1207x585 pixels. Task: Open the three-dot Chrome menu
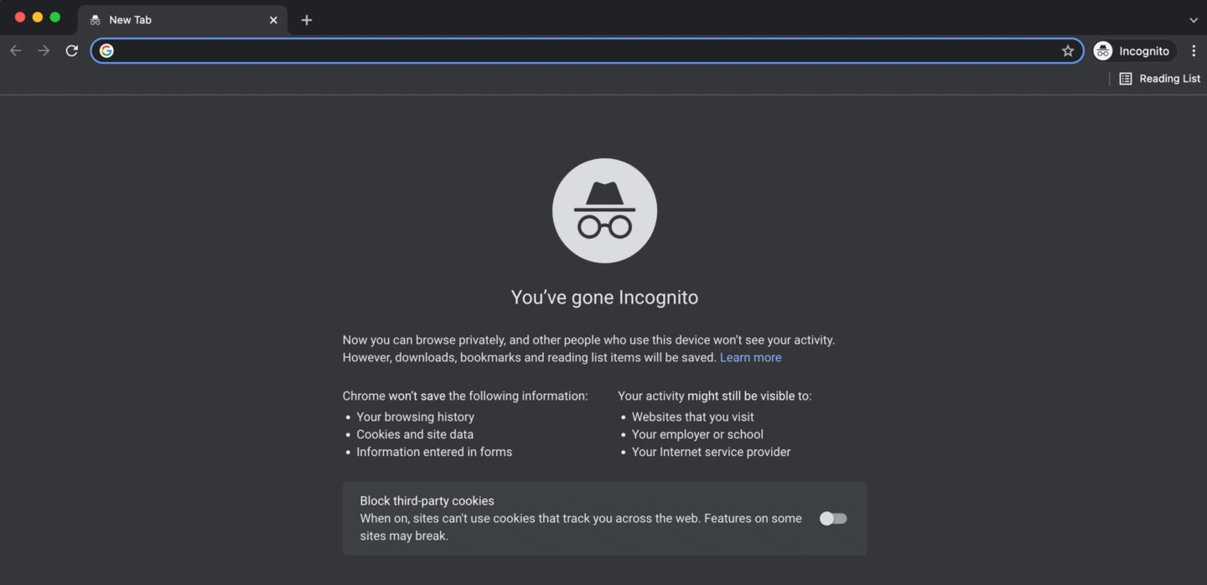point(1194,51)
